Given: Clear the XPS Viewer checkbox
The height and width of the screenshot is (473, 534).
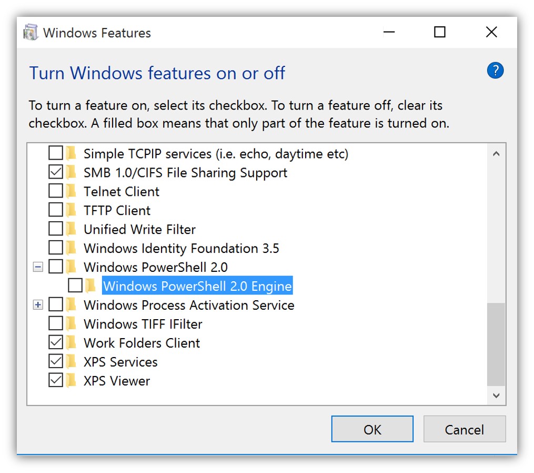Looking at the screenshot, I should 56,380.
